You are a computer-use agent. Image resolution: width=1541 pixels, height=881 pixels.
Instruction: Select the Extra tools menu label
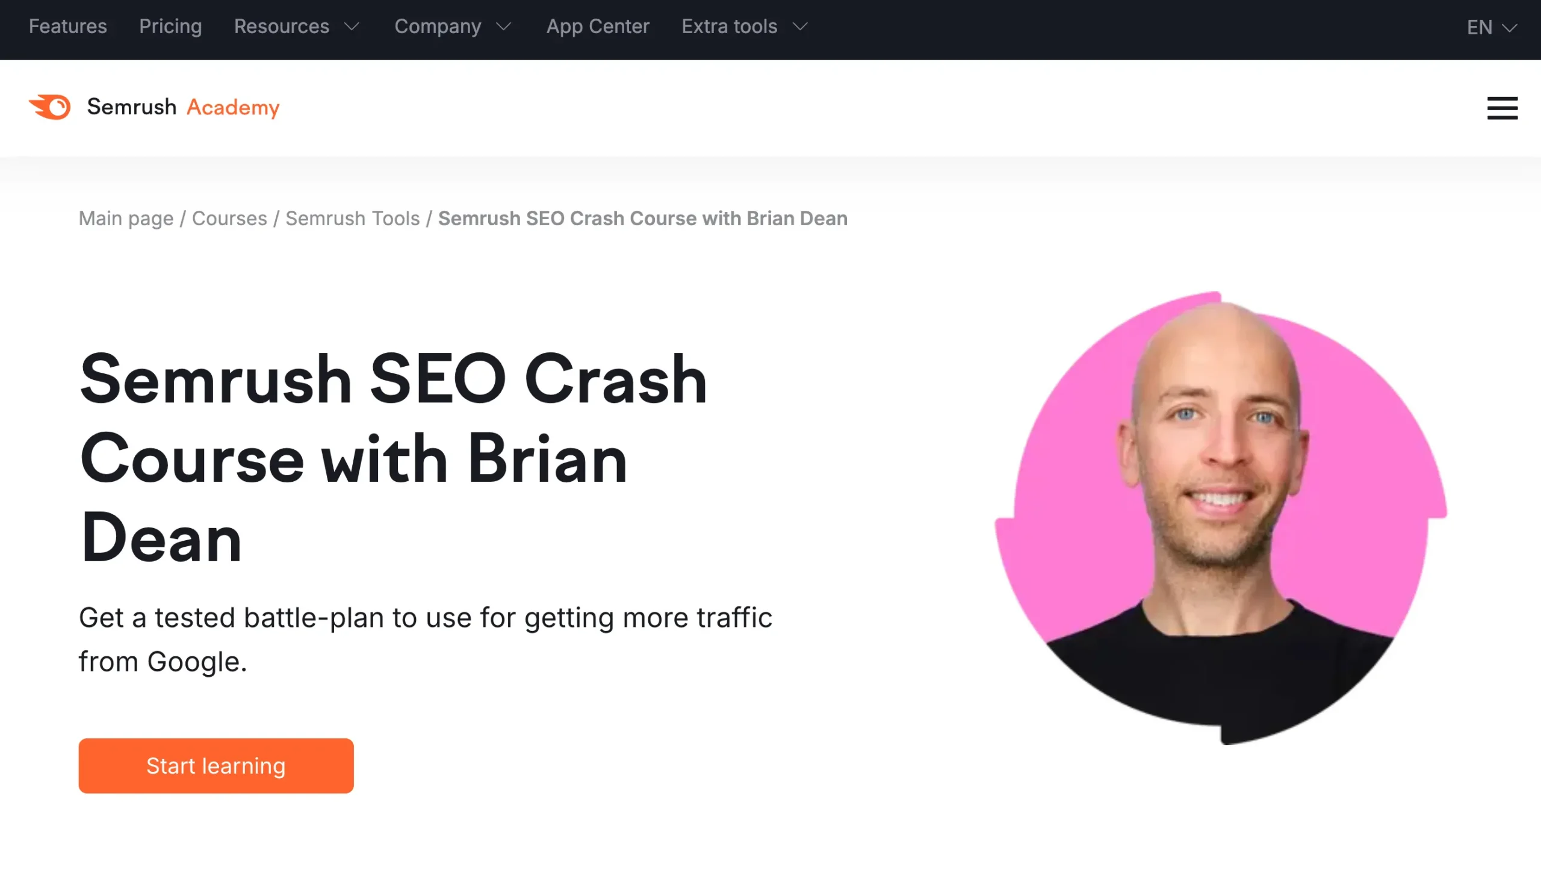point(730,26)
